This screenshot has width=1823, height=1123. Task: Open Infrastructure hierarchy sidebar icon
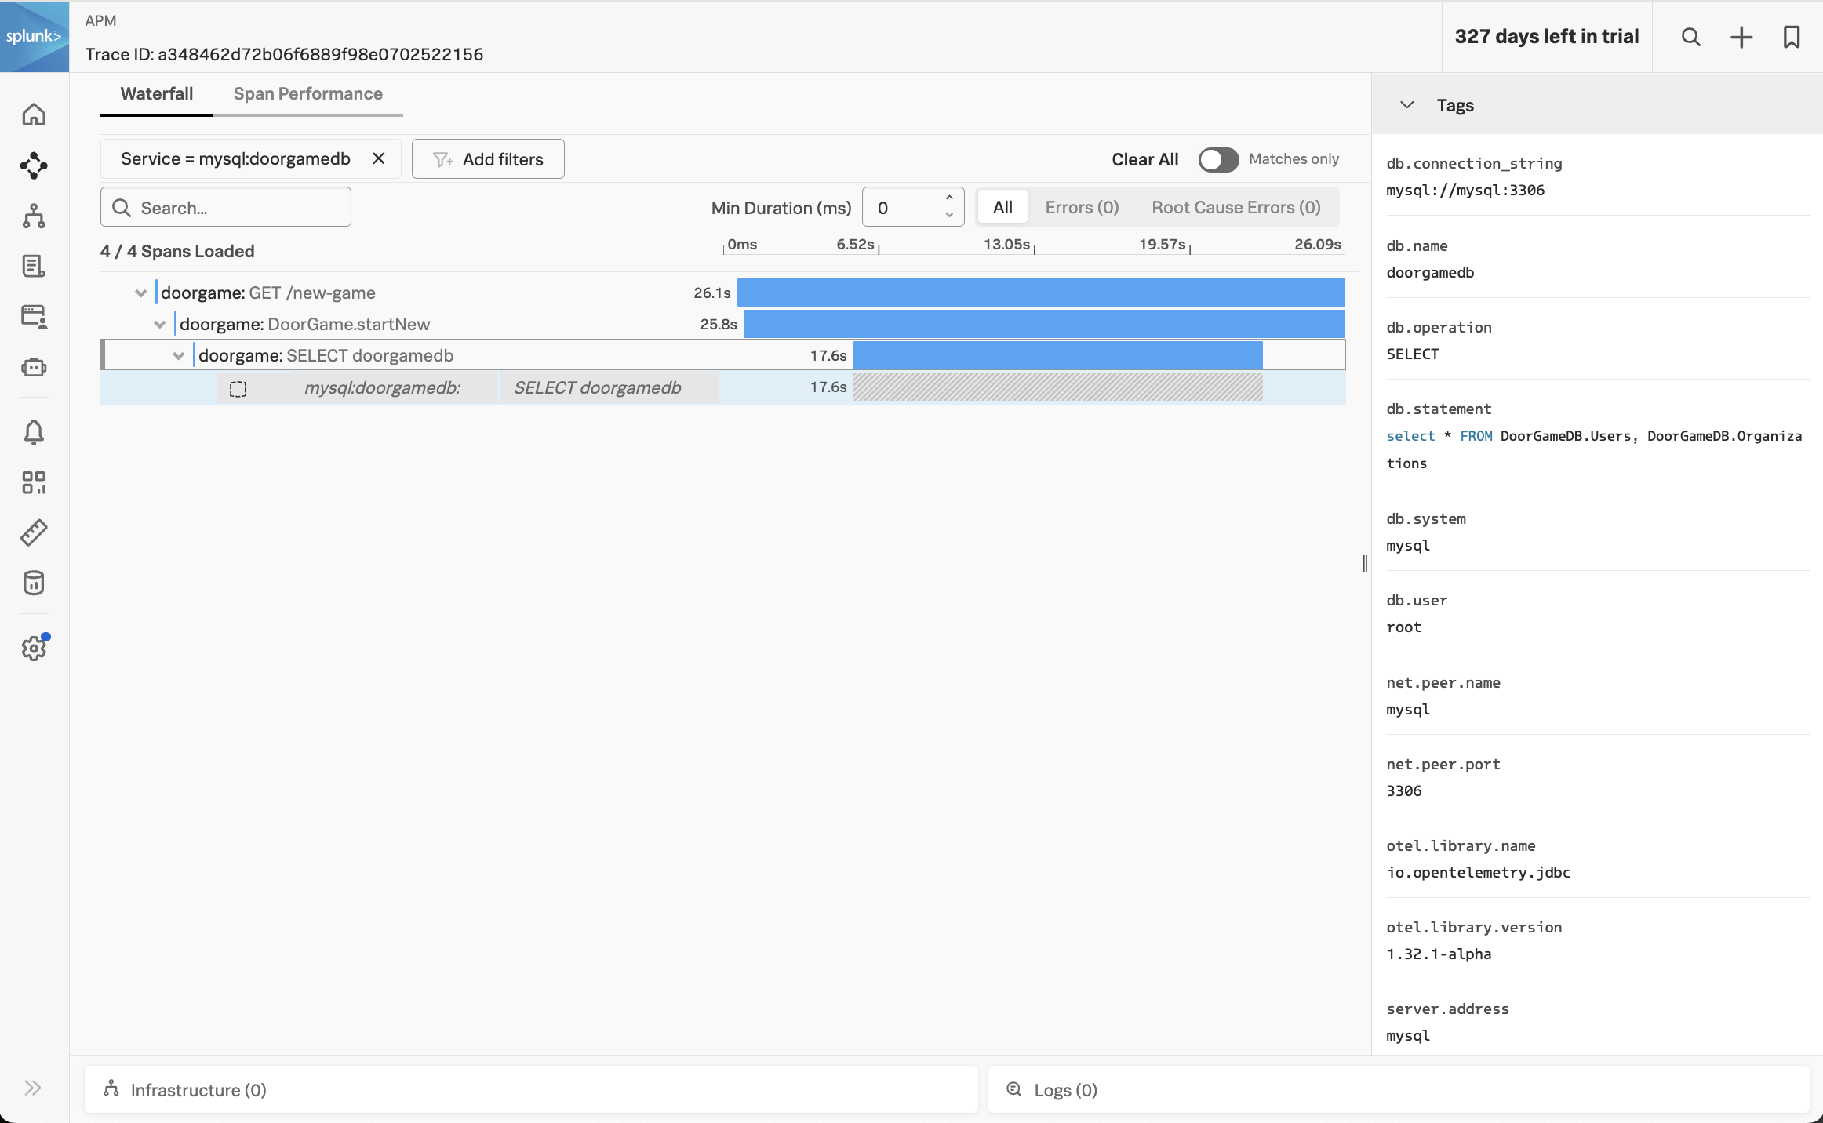[34, 216]
